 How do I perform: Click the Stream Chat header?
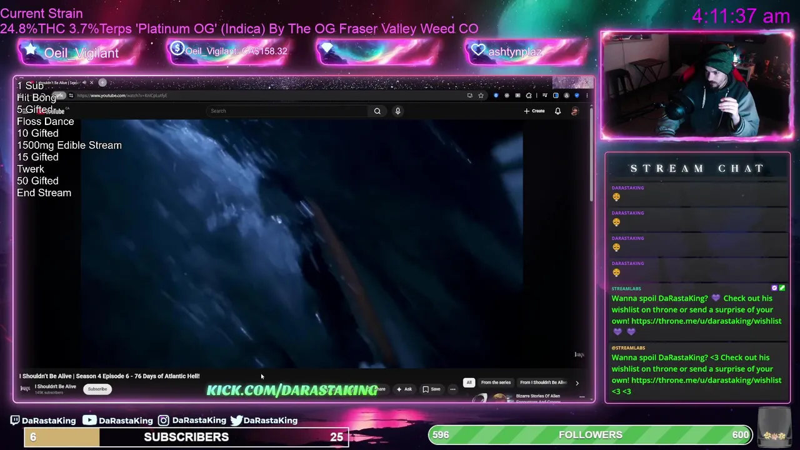click(697, 168)
